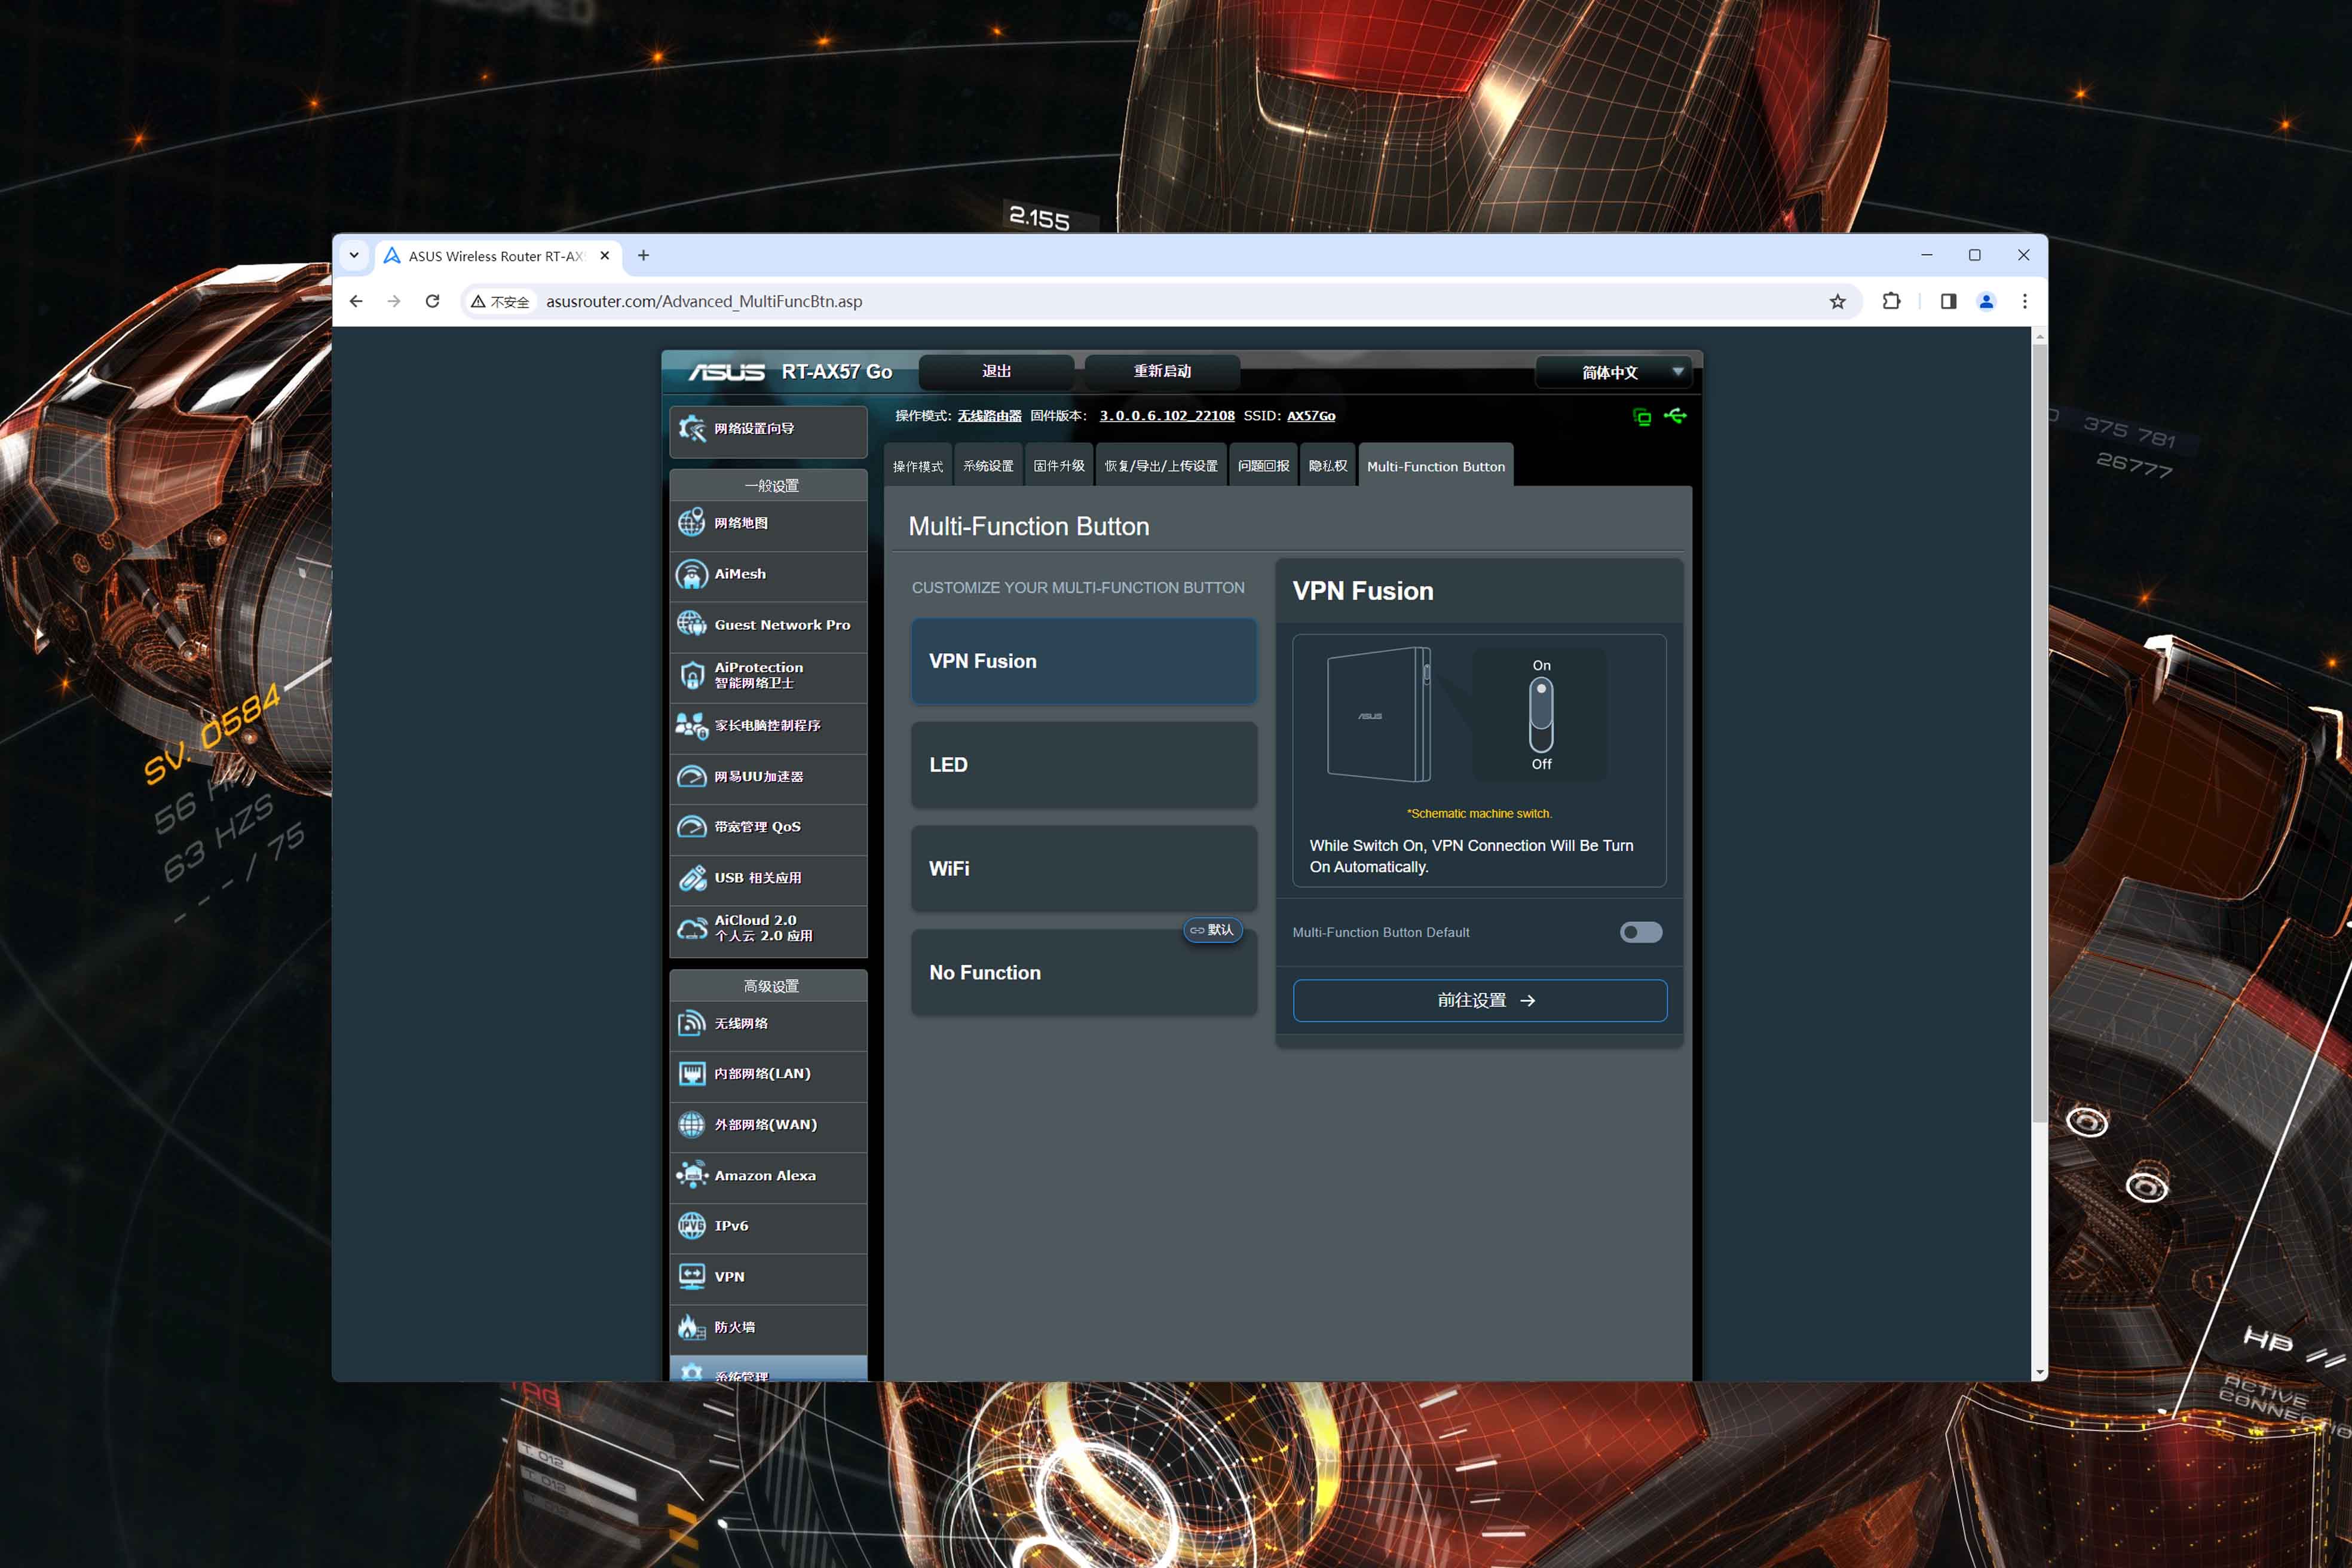Viewport: 2352px width, 1568px height.
Task: Select the LED function card
Action: click(1083, 765)
